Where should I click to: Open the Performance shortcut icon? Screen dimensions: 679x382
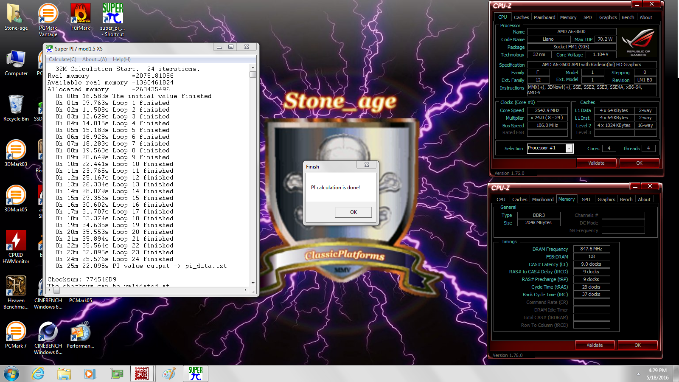click(x=80, y=335)
